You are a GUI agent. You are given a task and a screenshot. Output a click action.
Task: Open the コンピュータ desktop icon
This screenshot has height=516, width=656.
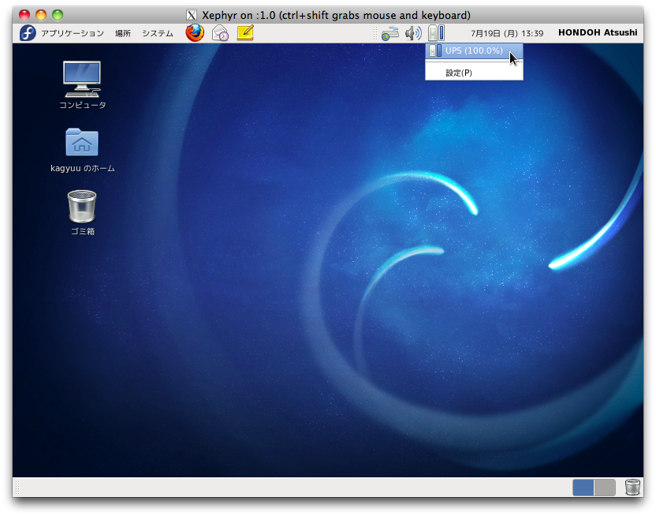click(82, 80)
